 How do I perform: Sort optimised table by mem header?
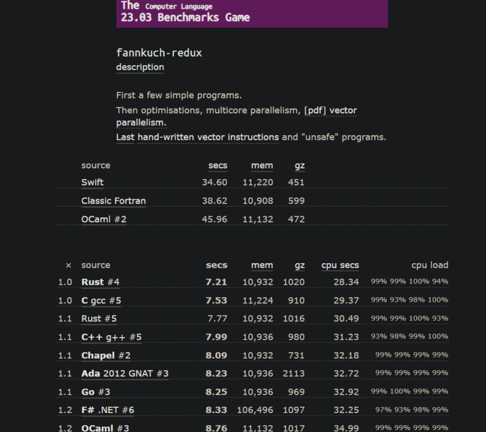click(x=262, y=265)
